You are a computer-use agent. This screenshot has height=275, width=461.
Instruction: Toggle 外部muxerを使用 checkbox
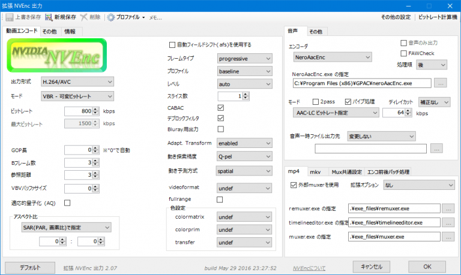(294, 185)
